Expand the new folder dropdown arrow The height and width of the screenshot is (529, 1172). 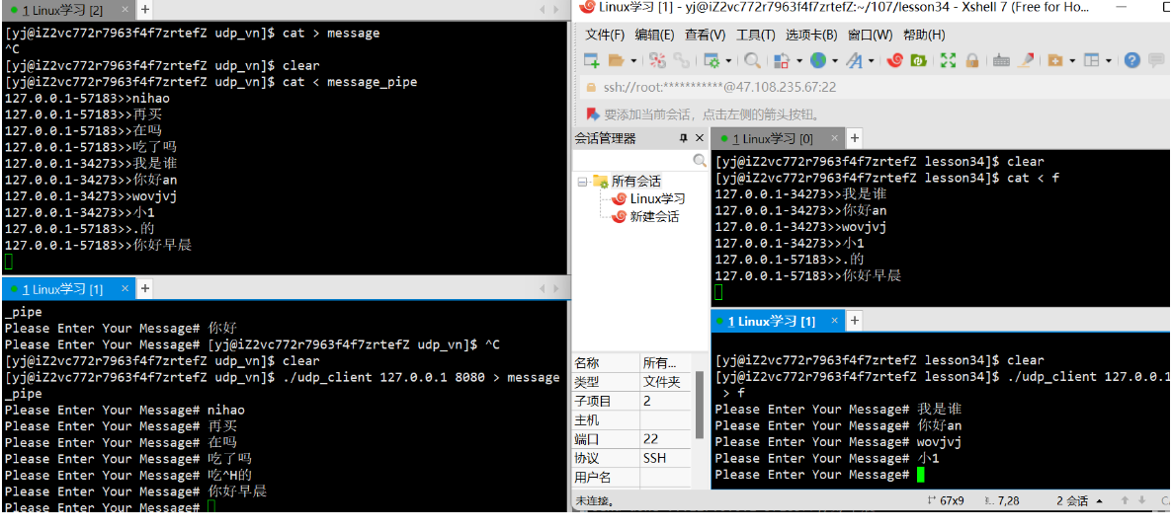coord(1072,60)
